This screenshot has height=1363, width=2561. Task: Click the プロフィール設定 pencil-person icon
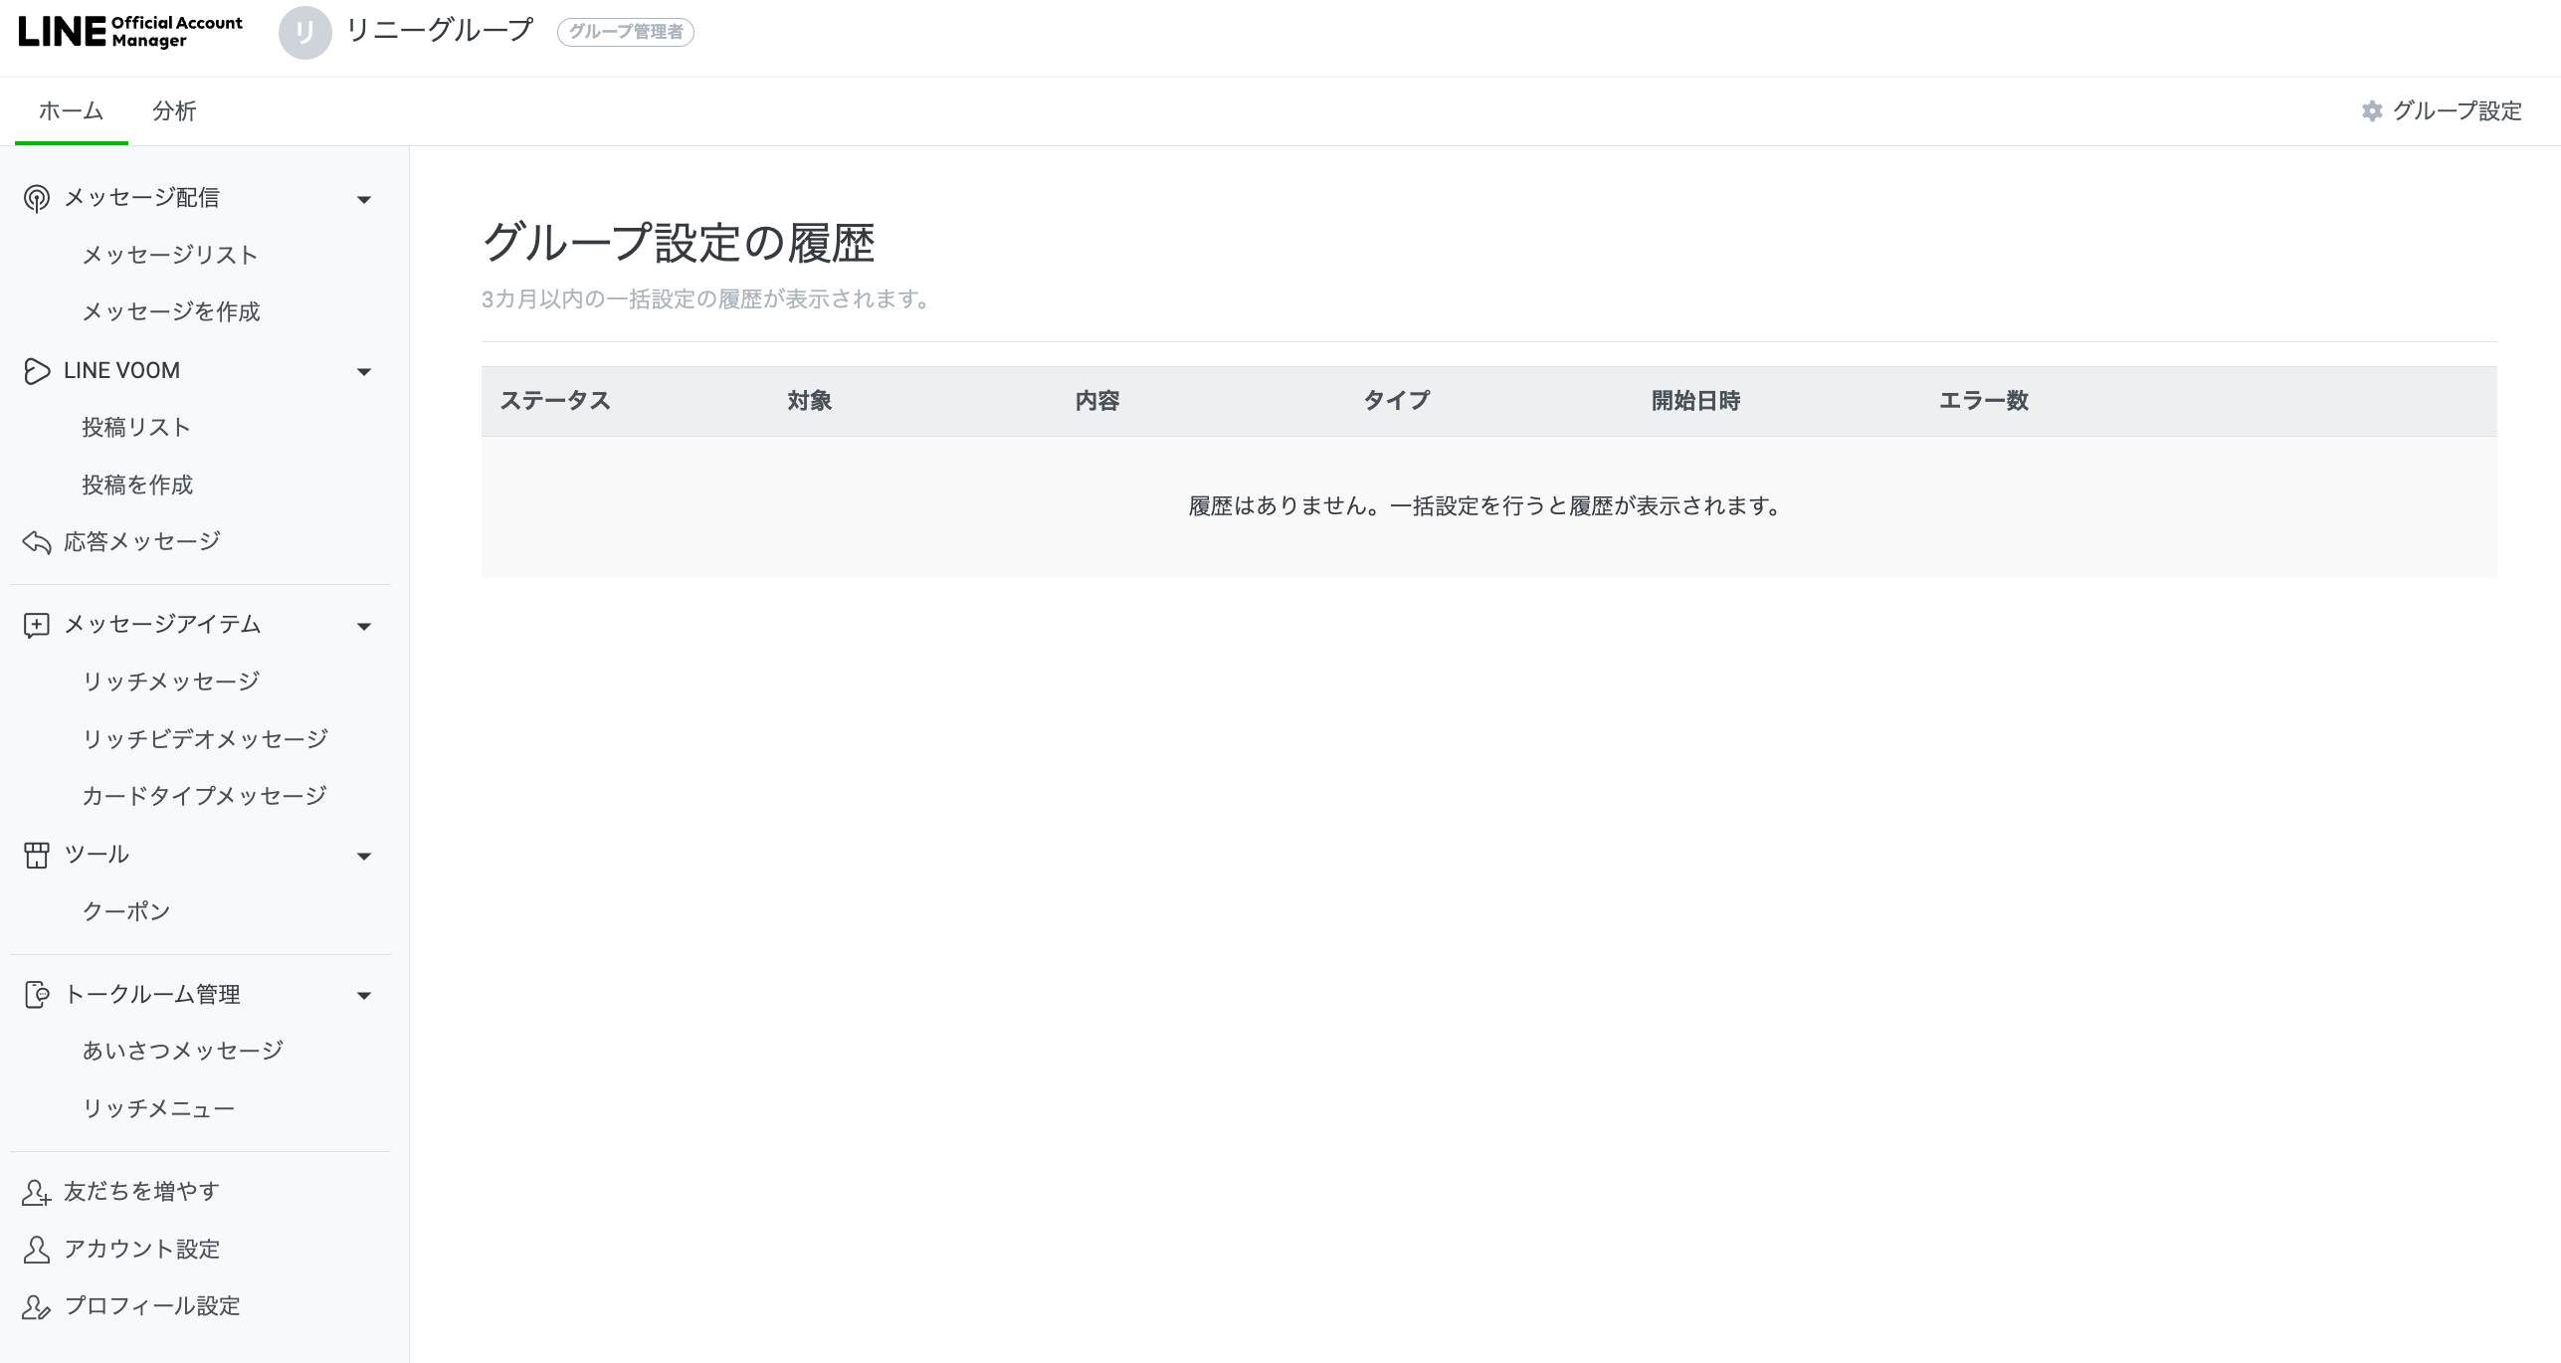pyautogui.click(x=37, y=1306)
